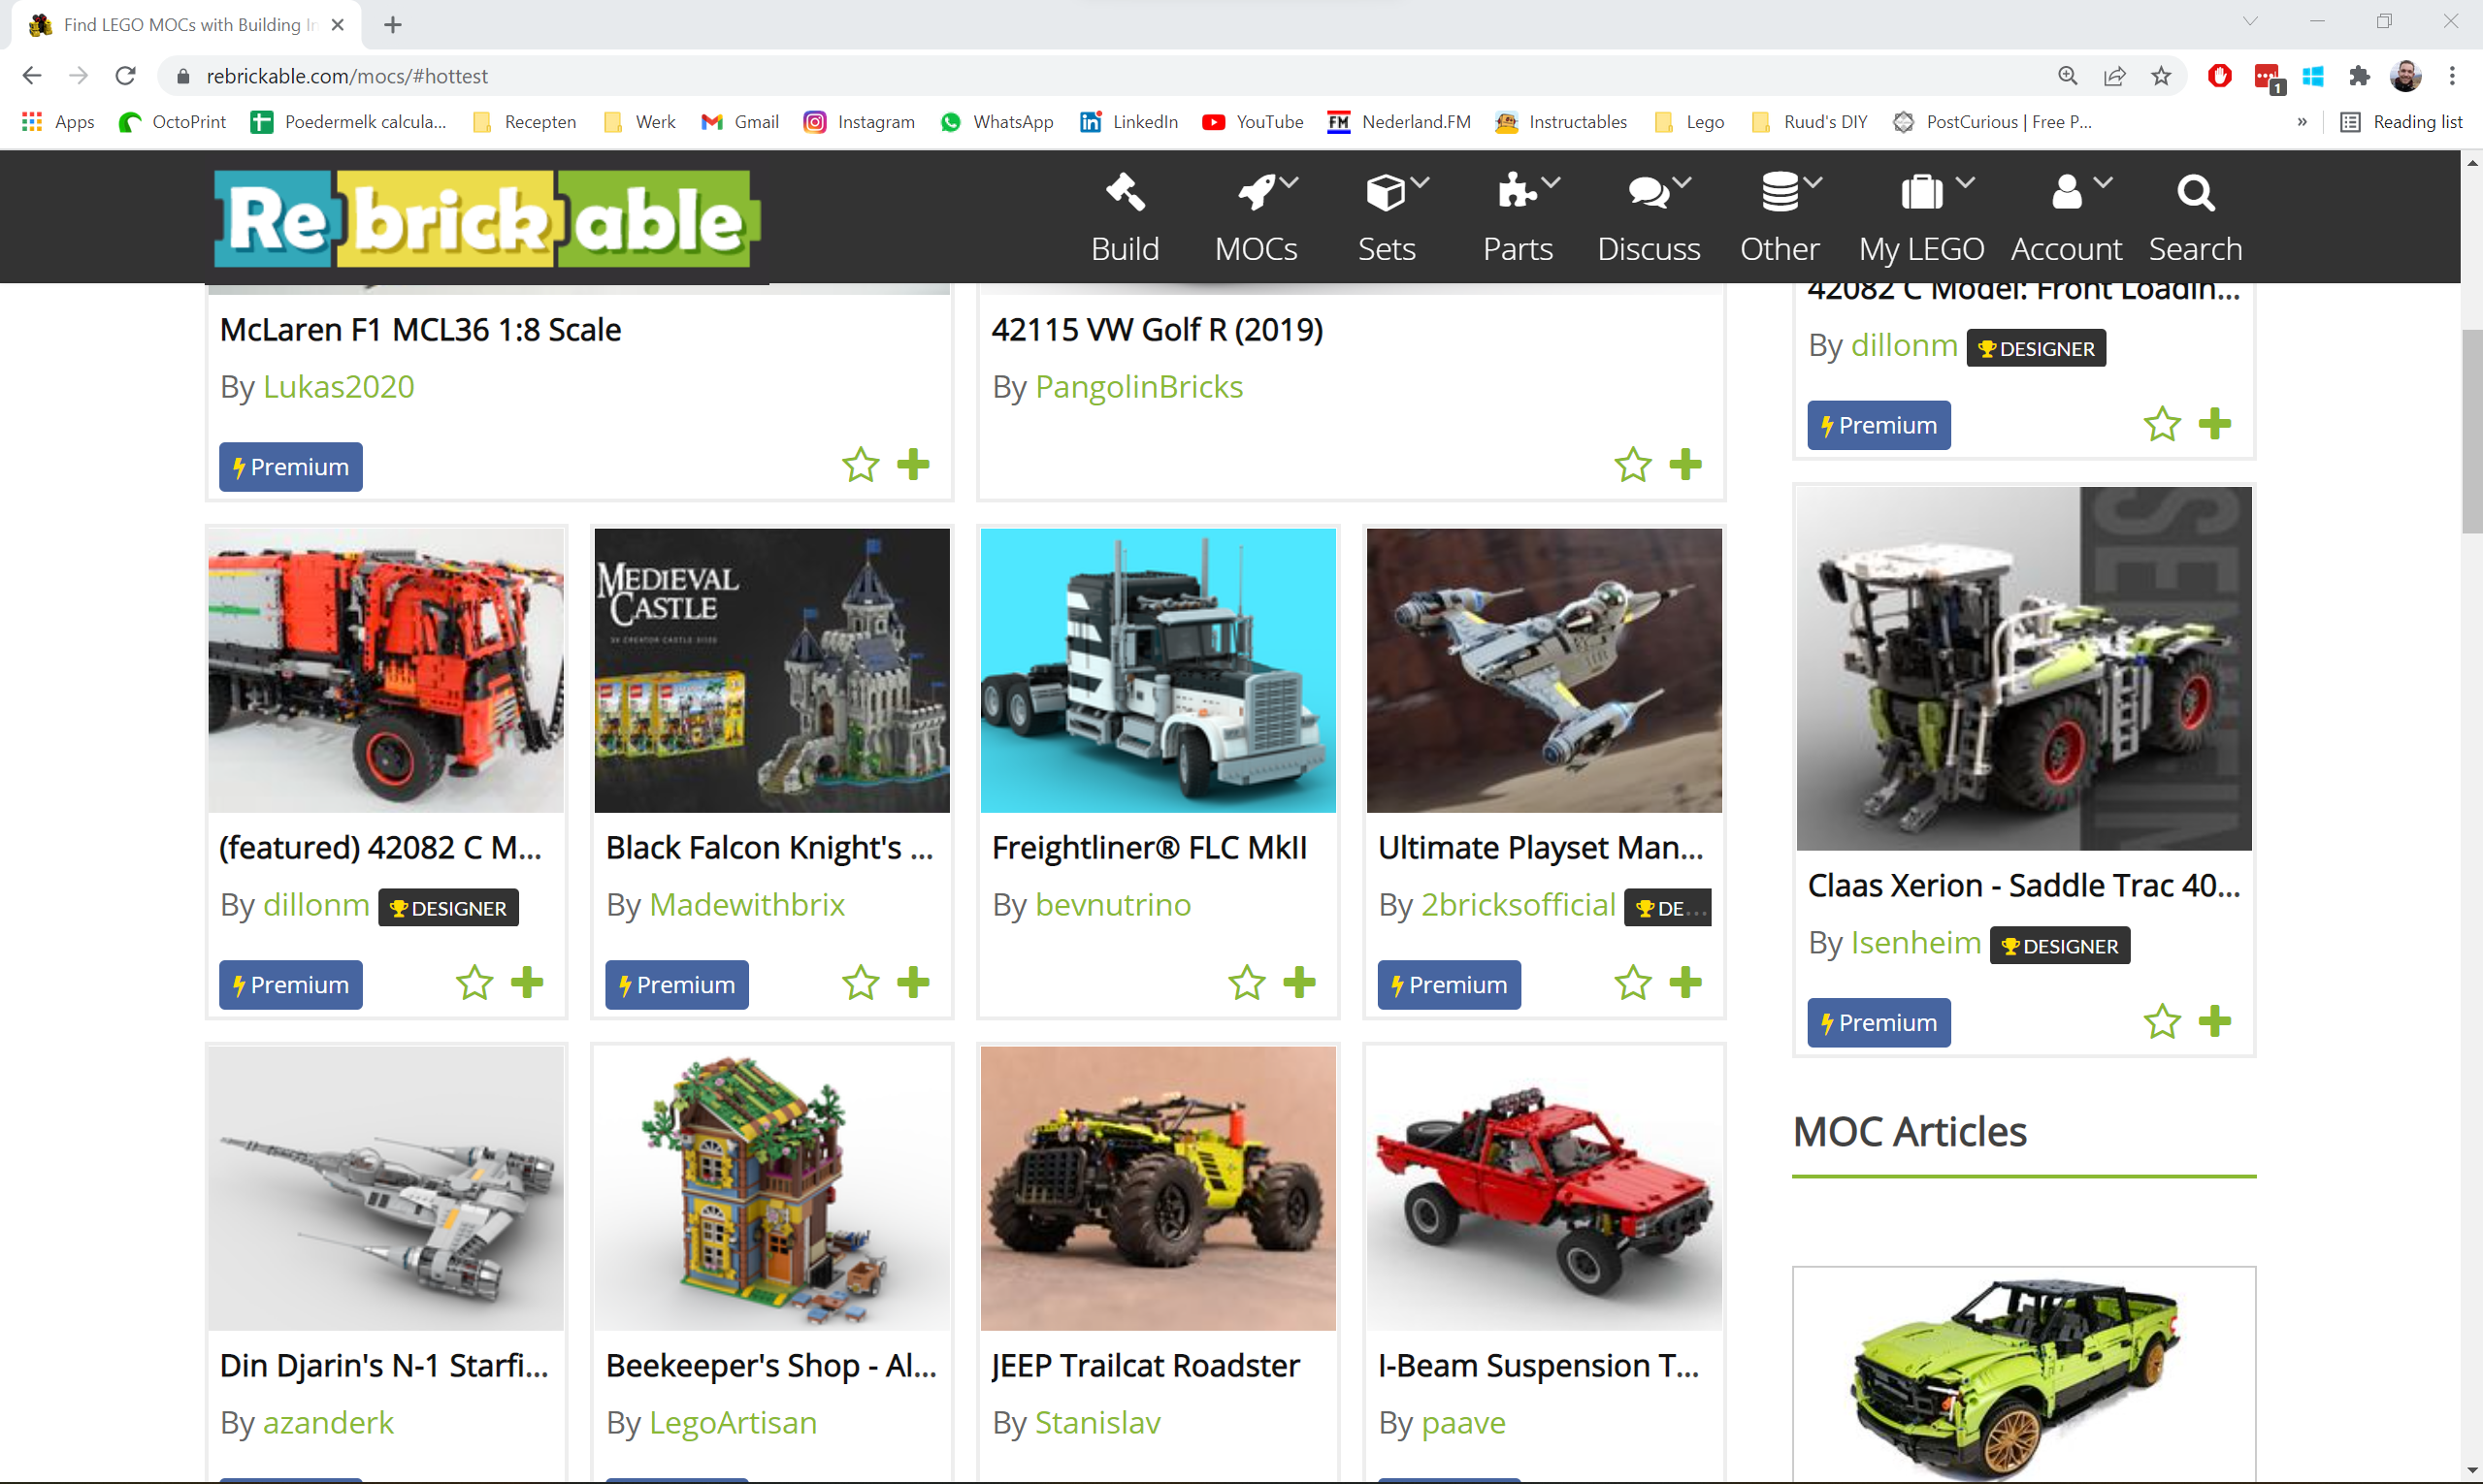Click Premium button on Ultimate Playset card
This screenshot has height=1484, width=2483.
tap(1448, 985)
